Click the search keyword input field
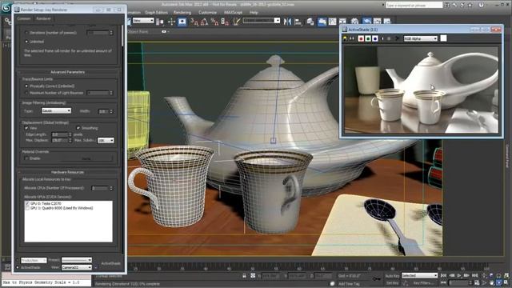The width and height of the screenshot is (512, 288). coord(414,6)
